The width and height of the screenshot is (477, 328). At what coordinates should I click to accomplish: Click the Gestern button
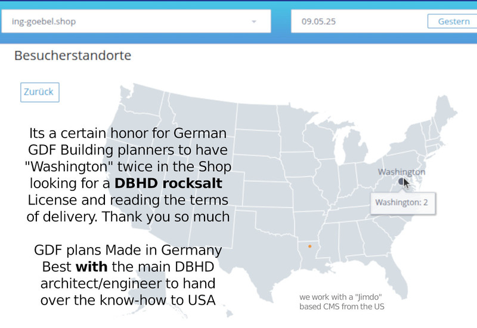453,21
